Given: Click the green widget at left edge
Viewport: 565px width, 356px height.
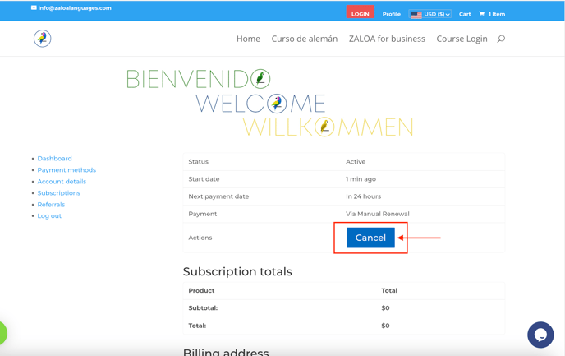Looking at the screenshot, I should tap(3, 333).
